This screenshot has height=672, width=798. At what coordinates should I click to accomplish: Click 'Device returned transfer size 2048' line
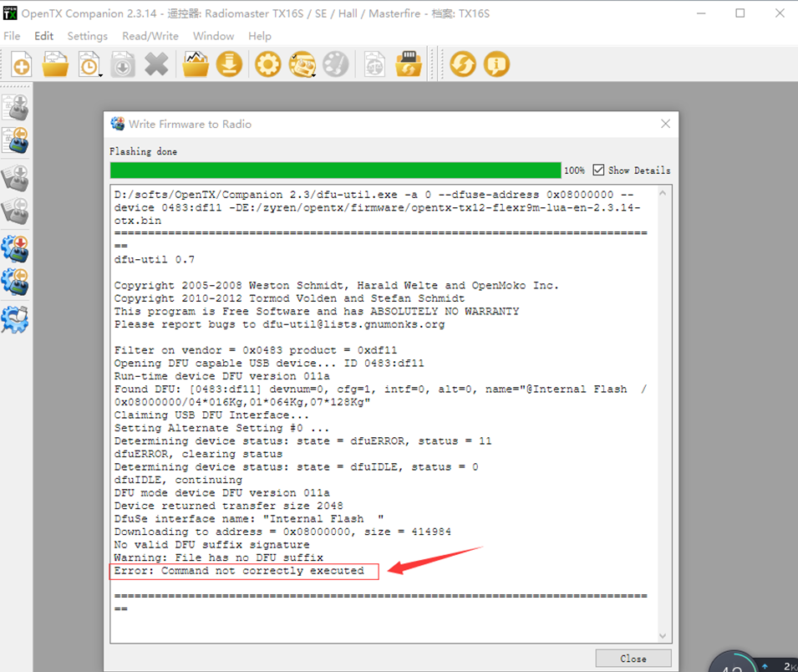click(228, 506)
